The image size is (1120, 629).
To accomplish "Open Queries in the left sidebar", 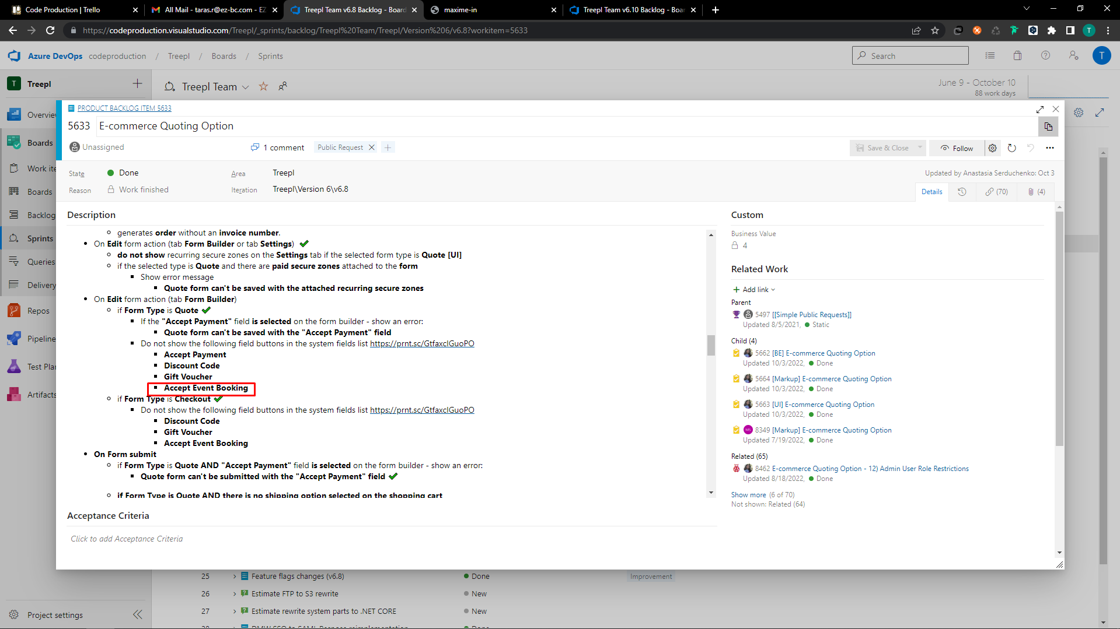I will (x=32, y=262).
